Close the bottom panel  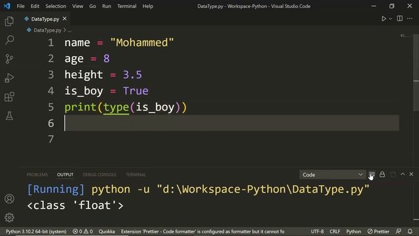coord(411,174)
